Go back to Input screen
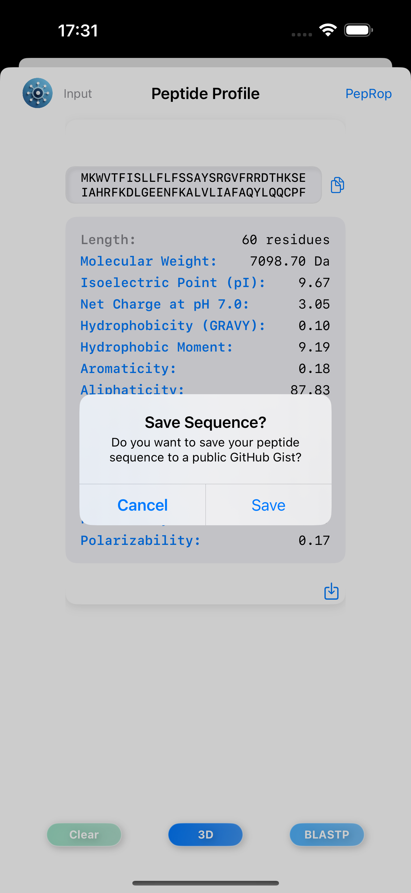 78,94
